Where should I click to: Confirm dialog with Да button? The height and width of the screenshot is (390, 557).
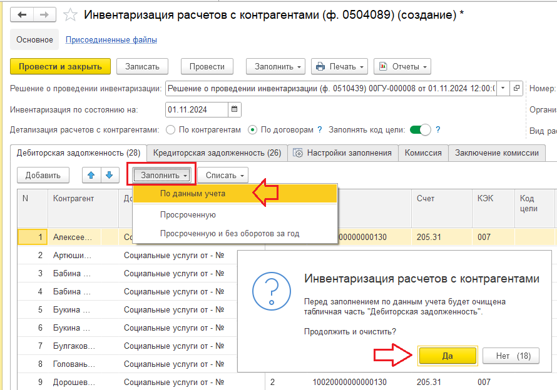pos(447,356)
